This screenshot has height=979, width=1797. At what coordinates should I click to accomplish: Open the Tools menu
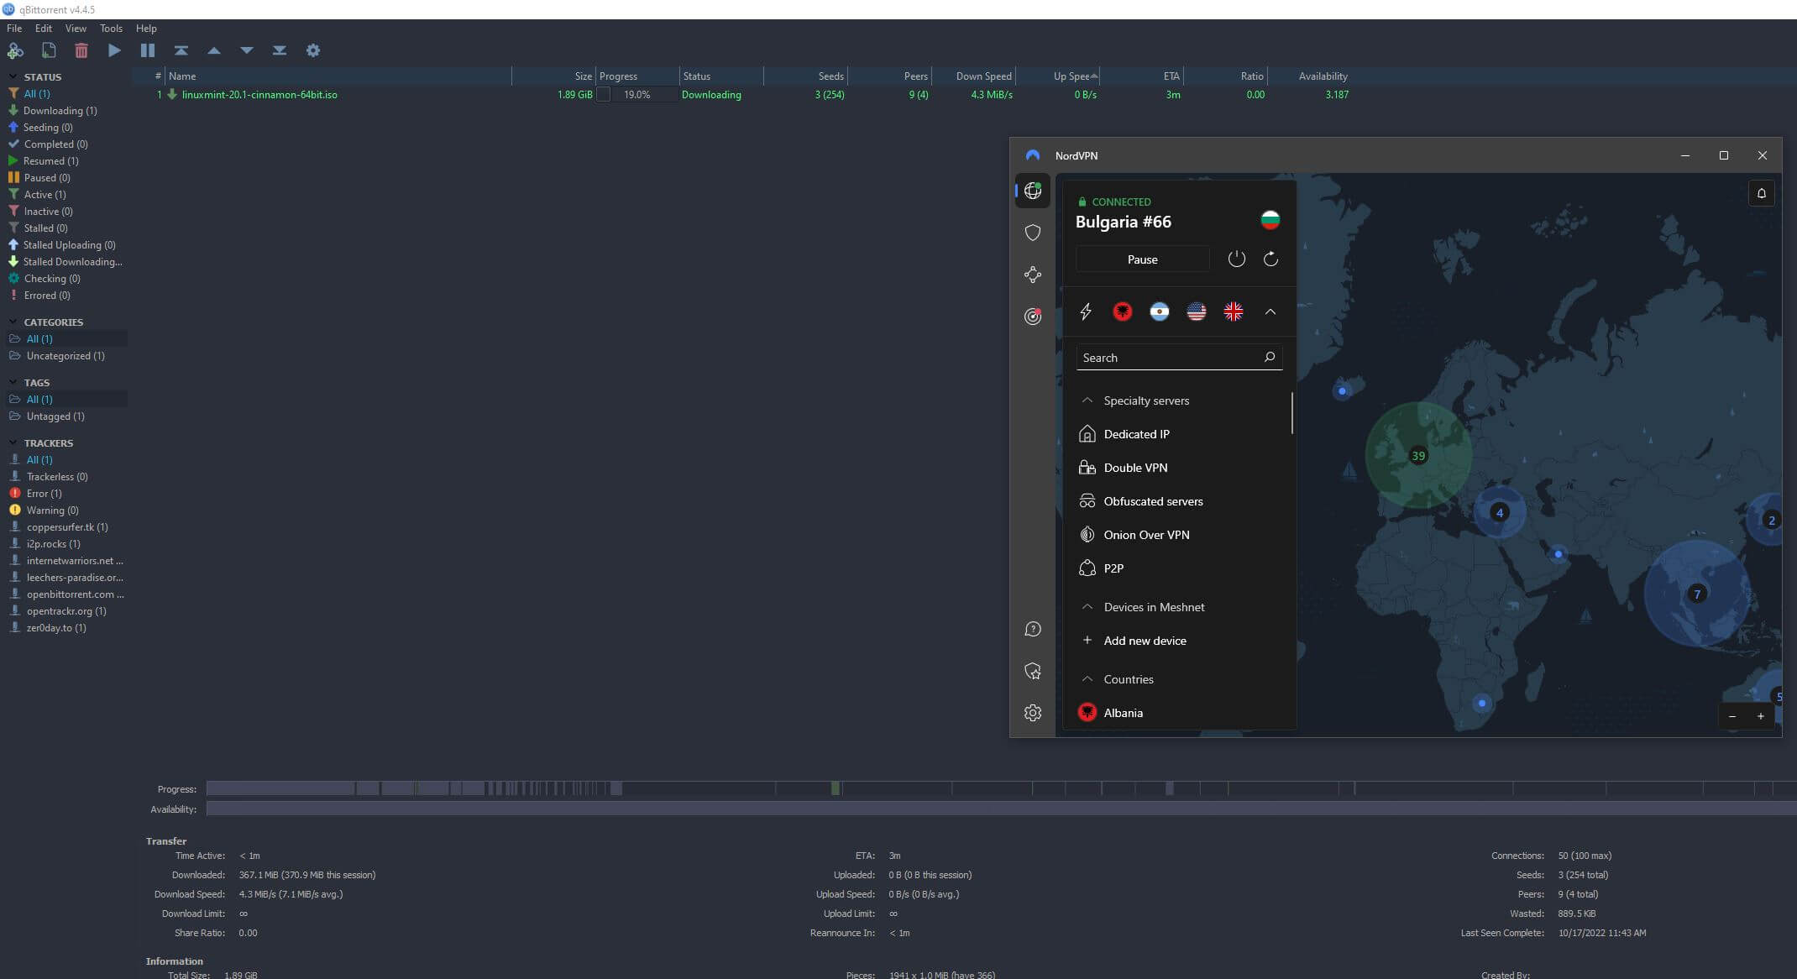pyautogui.click(x=111, y=29)
